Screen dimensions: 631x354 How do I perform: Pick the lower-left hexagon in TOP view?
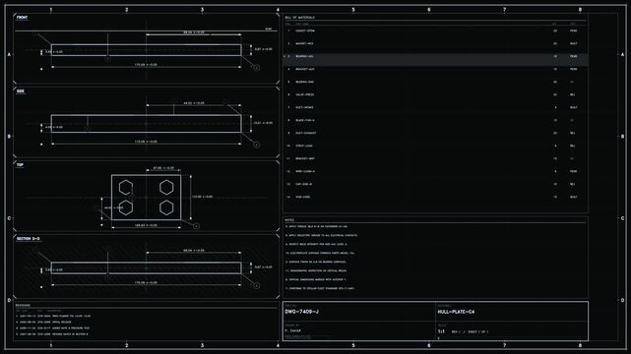126,207
